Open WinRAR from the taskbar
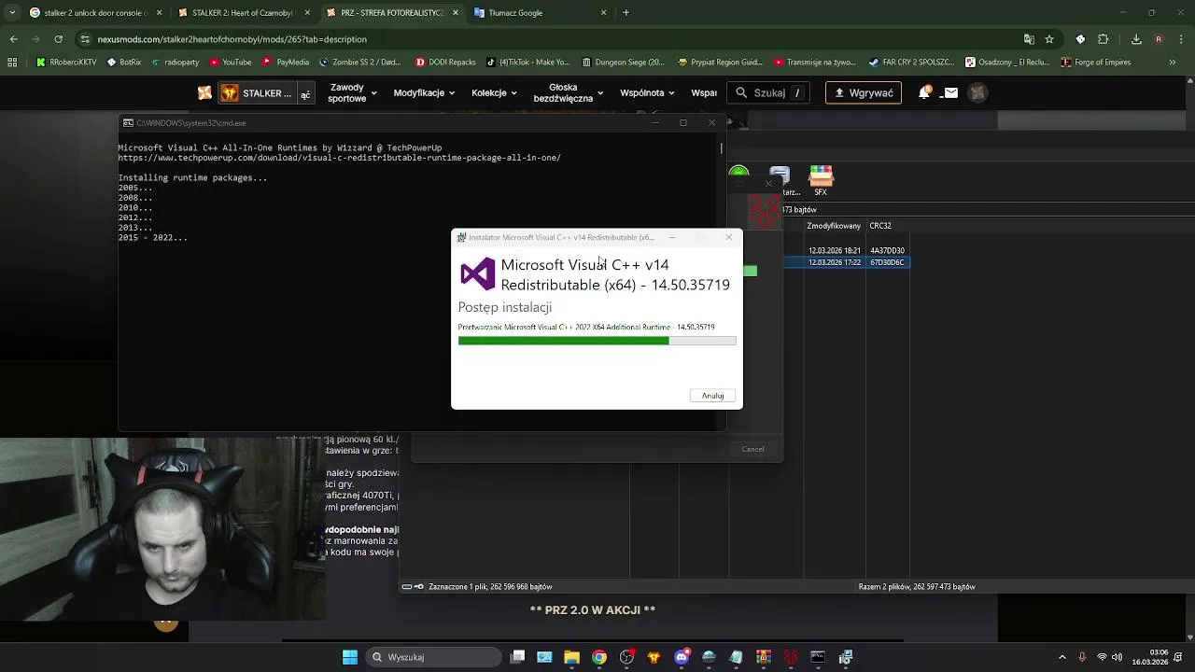 [763, 657]
